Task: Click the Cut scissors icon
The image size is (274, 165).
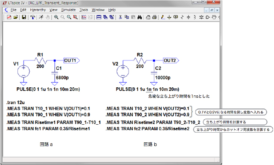Action: click(120, 17)
